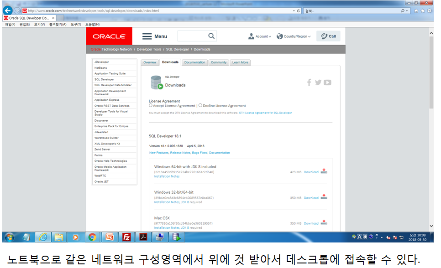Click the Call button
The image size is (441, 268).
coord(328,36)
